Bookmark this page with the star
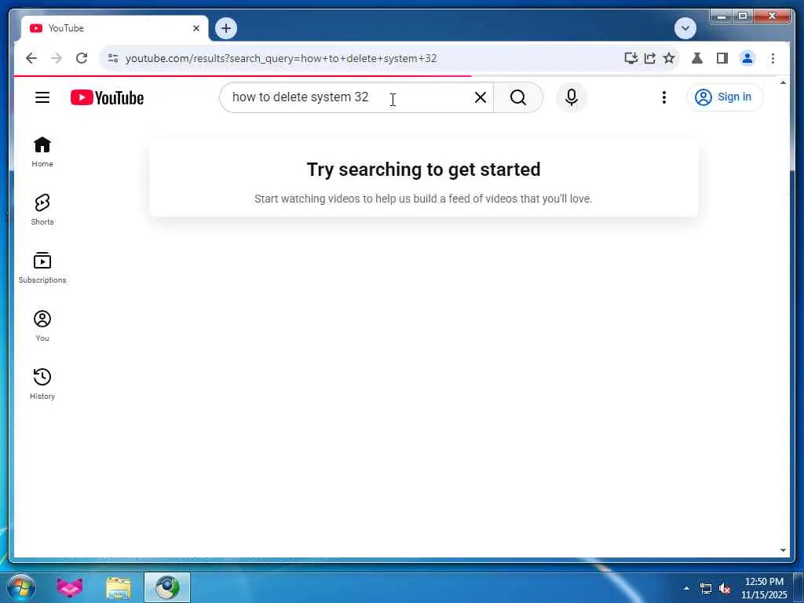This screenshot has height=603, width=804. click(x=669, y=58)
